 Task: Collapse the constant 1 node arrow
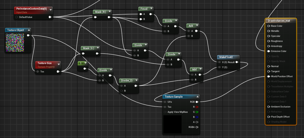[x=86, y=63]
